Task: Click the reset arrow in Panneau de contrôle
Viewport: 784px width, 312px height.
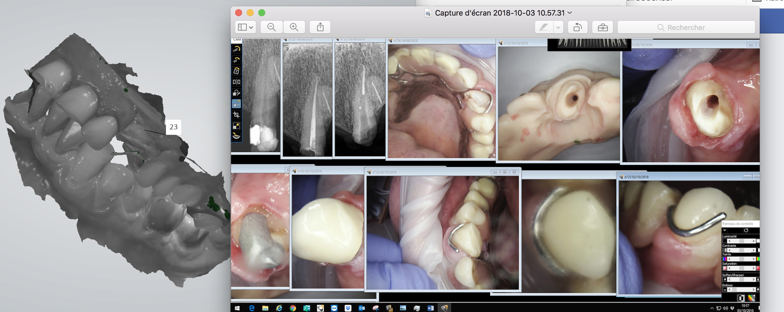Action: pyautogui.click(x=746, y=230)
